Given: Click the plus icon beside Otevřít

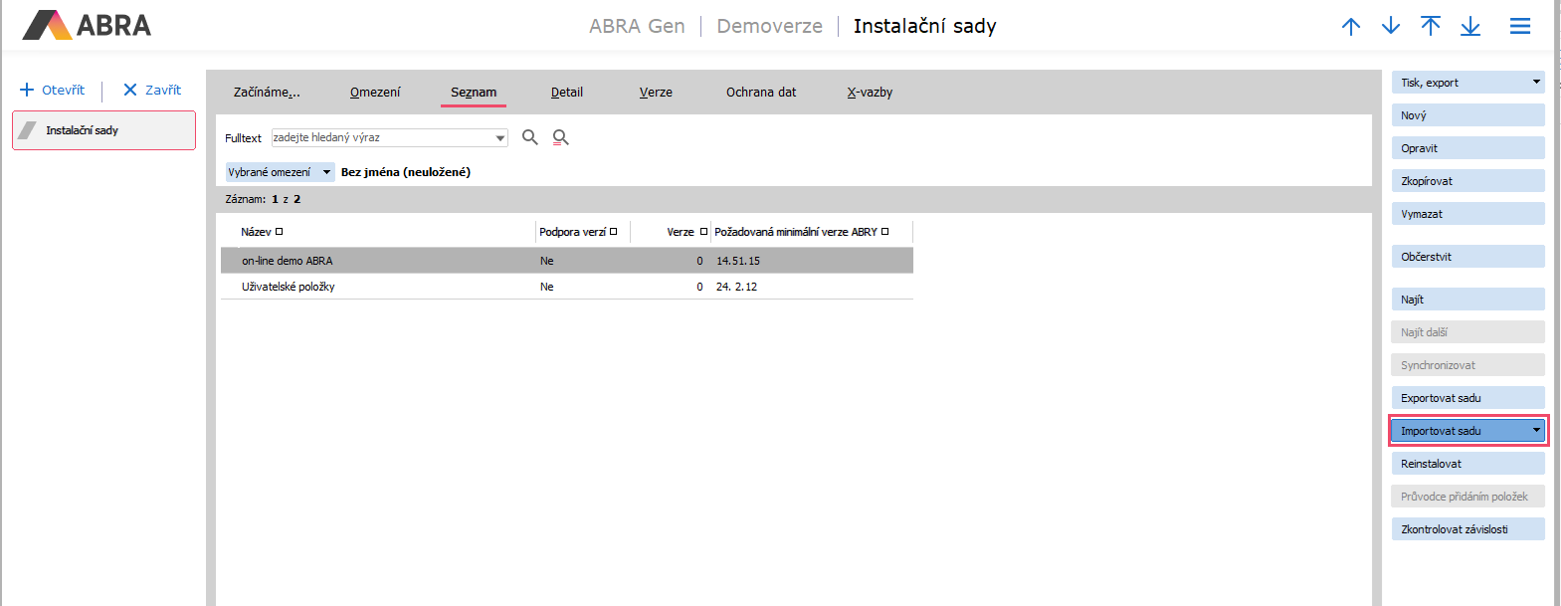Looking at the screenshot, I should click(x=27, y=90).
